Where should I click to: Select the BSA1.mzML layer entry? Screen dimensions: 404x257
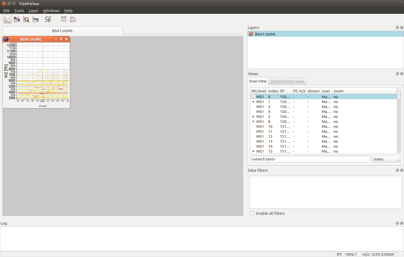(x=265, y=34)
